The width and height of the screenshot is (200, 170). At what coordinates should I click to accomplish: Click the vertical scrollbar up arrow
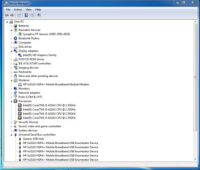tap(195, 22)
